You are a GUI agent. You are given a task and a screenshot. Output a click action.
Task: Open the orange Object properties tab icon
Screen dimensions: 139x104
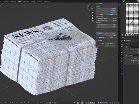tap(122, 58)
